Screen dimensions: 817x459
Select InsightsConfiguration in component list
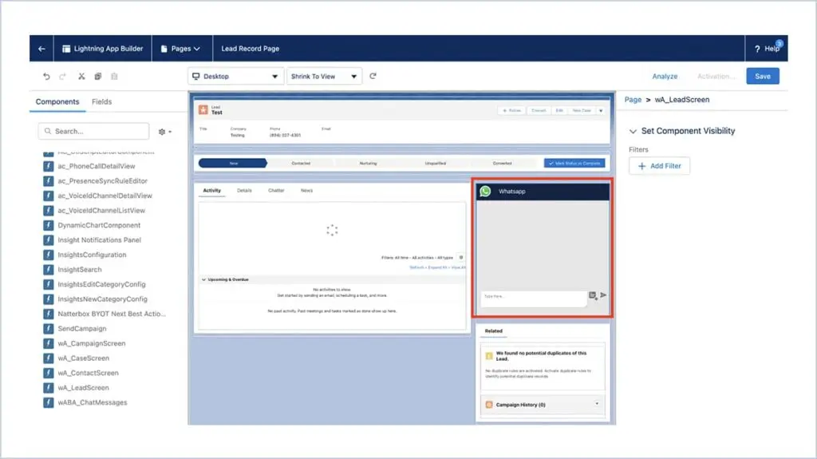pyautogui.click(x=93, y=255)
